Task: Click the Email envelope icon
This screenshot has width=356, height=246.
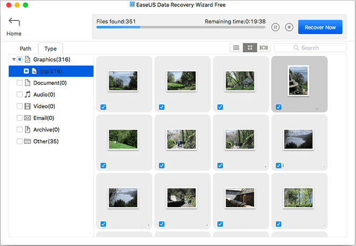Action: 28,118
